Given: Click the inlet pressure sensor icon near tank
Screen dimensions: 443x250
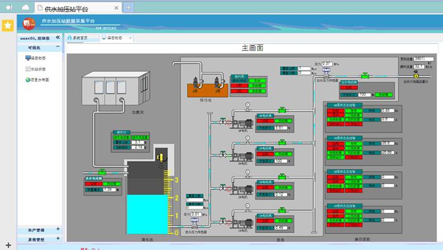Looking at the screenshot, I should 194,223.
